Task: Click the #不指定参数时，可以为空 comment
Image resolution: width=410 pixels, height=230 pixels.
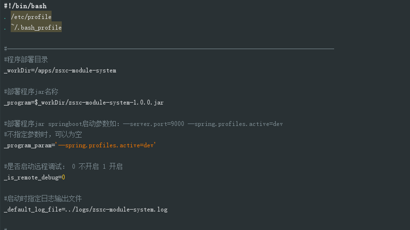Action: [x=43, y=135]
